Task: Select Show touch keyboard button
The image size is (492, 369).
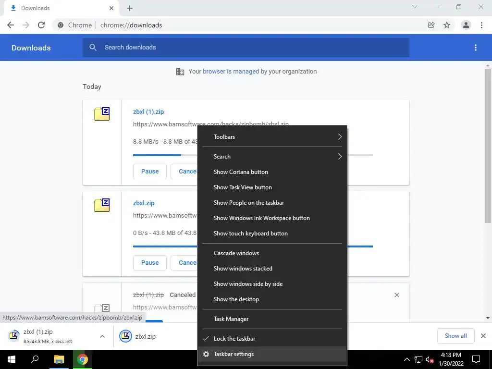Action: pyautogui.click(x=272, y=234)
